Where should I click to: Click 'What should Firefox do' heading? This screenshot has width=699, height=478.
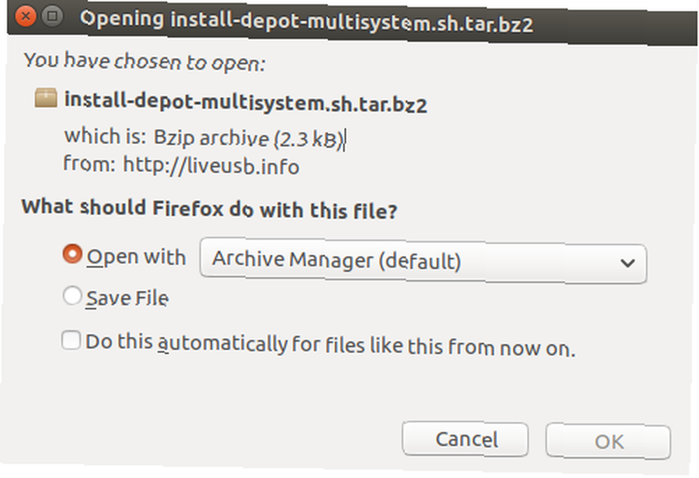(x=209, y=208)
